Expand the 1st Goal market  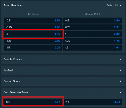63,70
